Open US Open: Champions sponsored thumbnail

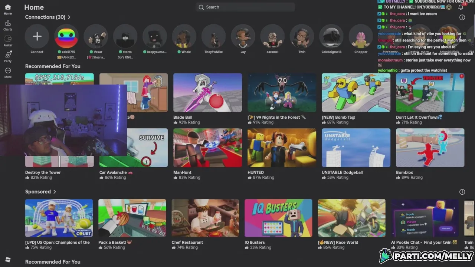(59, 218)
